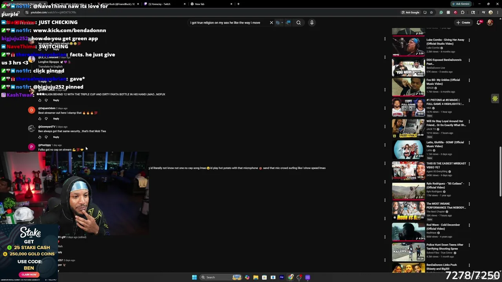This screenshot has height=282, width=502.
Task: Click the @PsoOppy commenter avatar
Action: click(x=31, y=147)
